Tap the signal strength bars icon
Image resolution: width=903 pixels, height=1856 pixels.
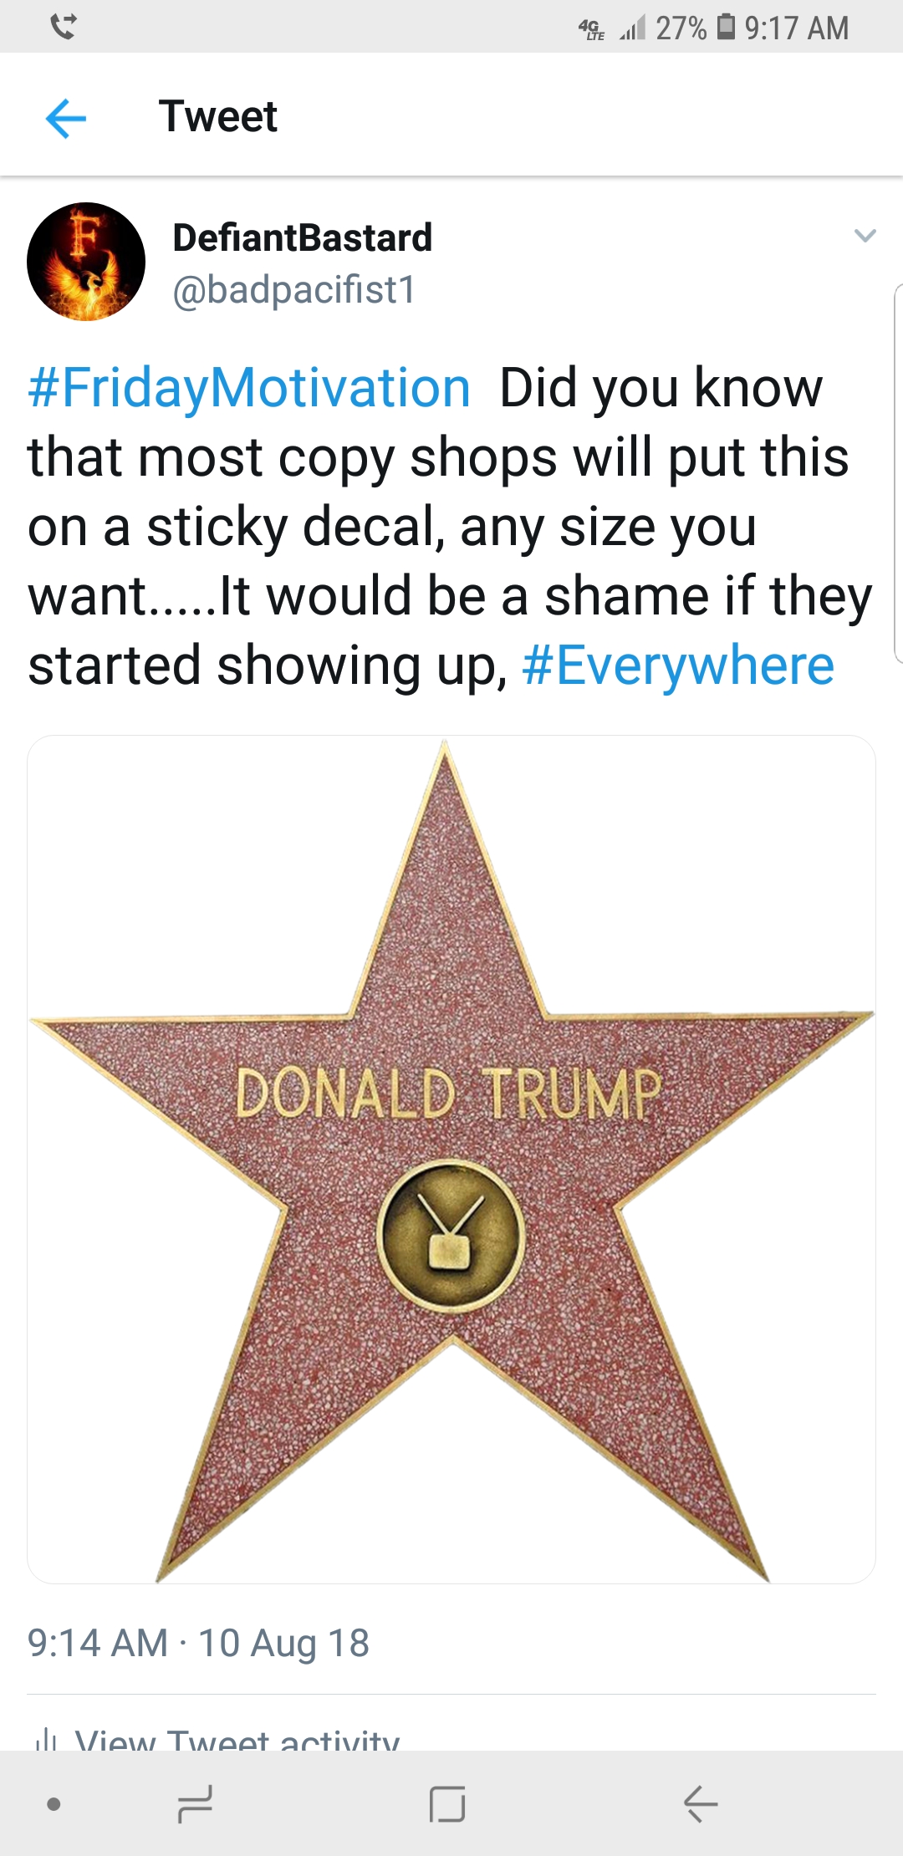pyautogui.click(x=633, y=29)
